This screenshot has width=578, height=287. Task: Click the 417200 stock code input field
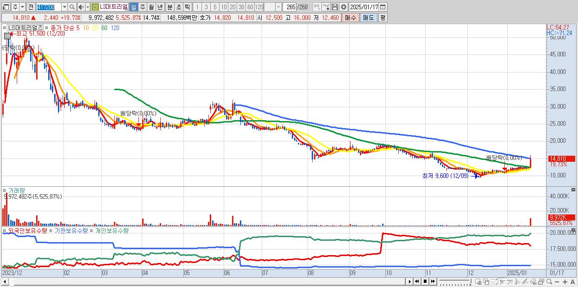49,7
